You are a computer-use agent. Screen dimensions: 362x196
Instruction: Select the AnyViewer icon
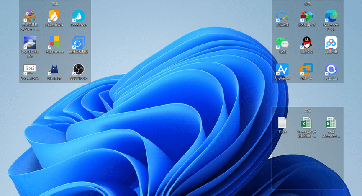coord(282,70)
